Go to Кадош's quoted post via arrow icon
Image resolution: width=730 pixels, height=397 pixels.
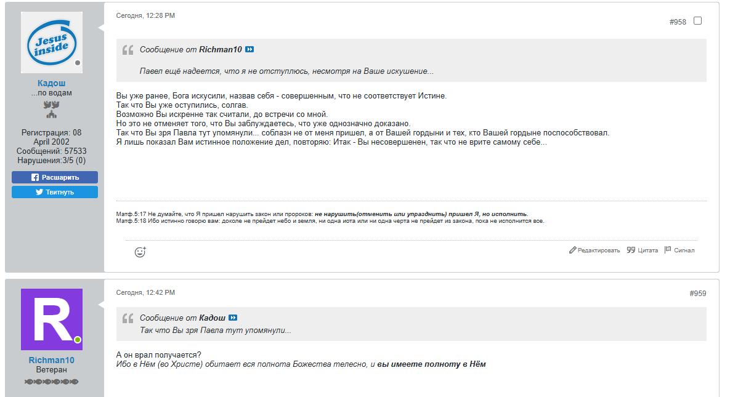233,318
